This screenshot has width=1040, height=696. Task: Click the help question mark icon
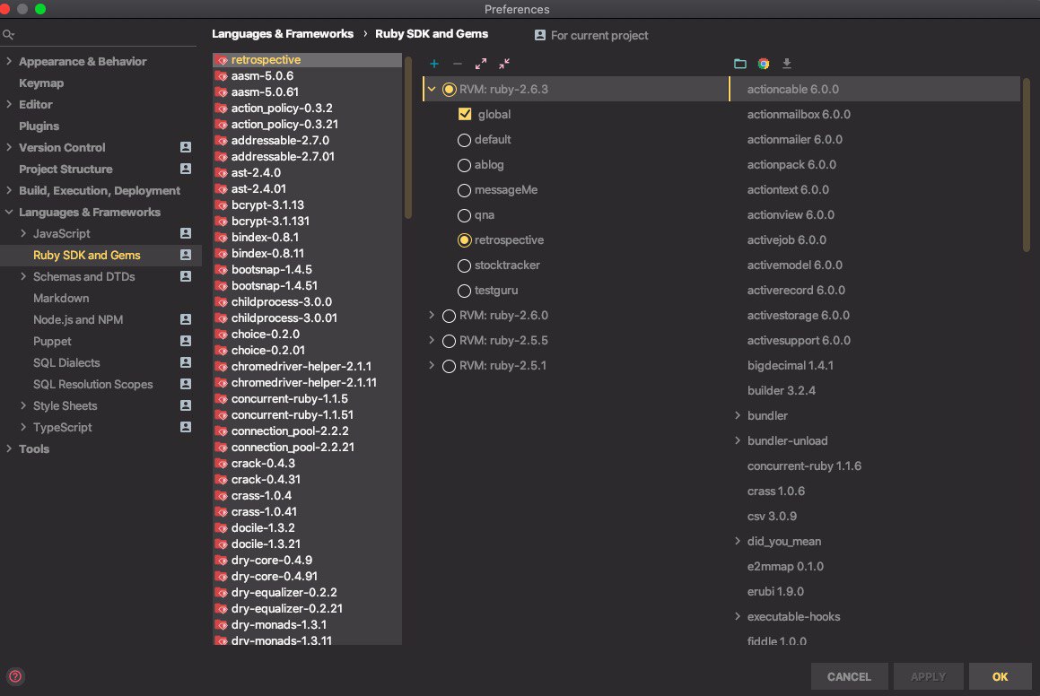click(x=15, y=676)
